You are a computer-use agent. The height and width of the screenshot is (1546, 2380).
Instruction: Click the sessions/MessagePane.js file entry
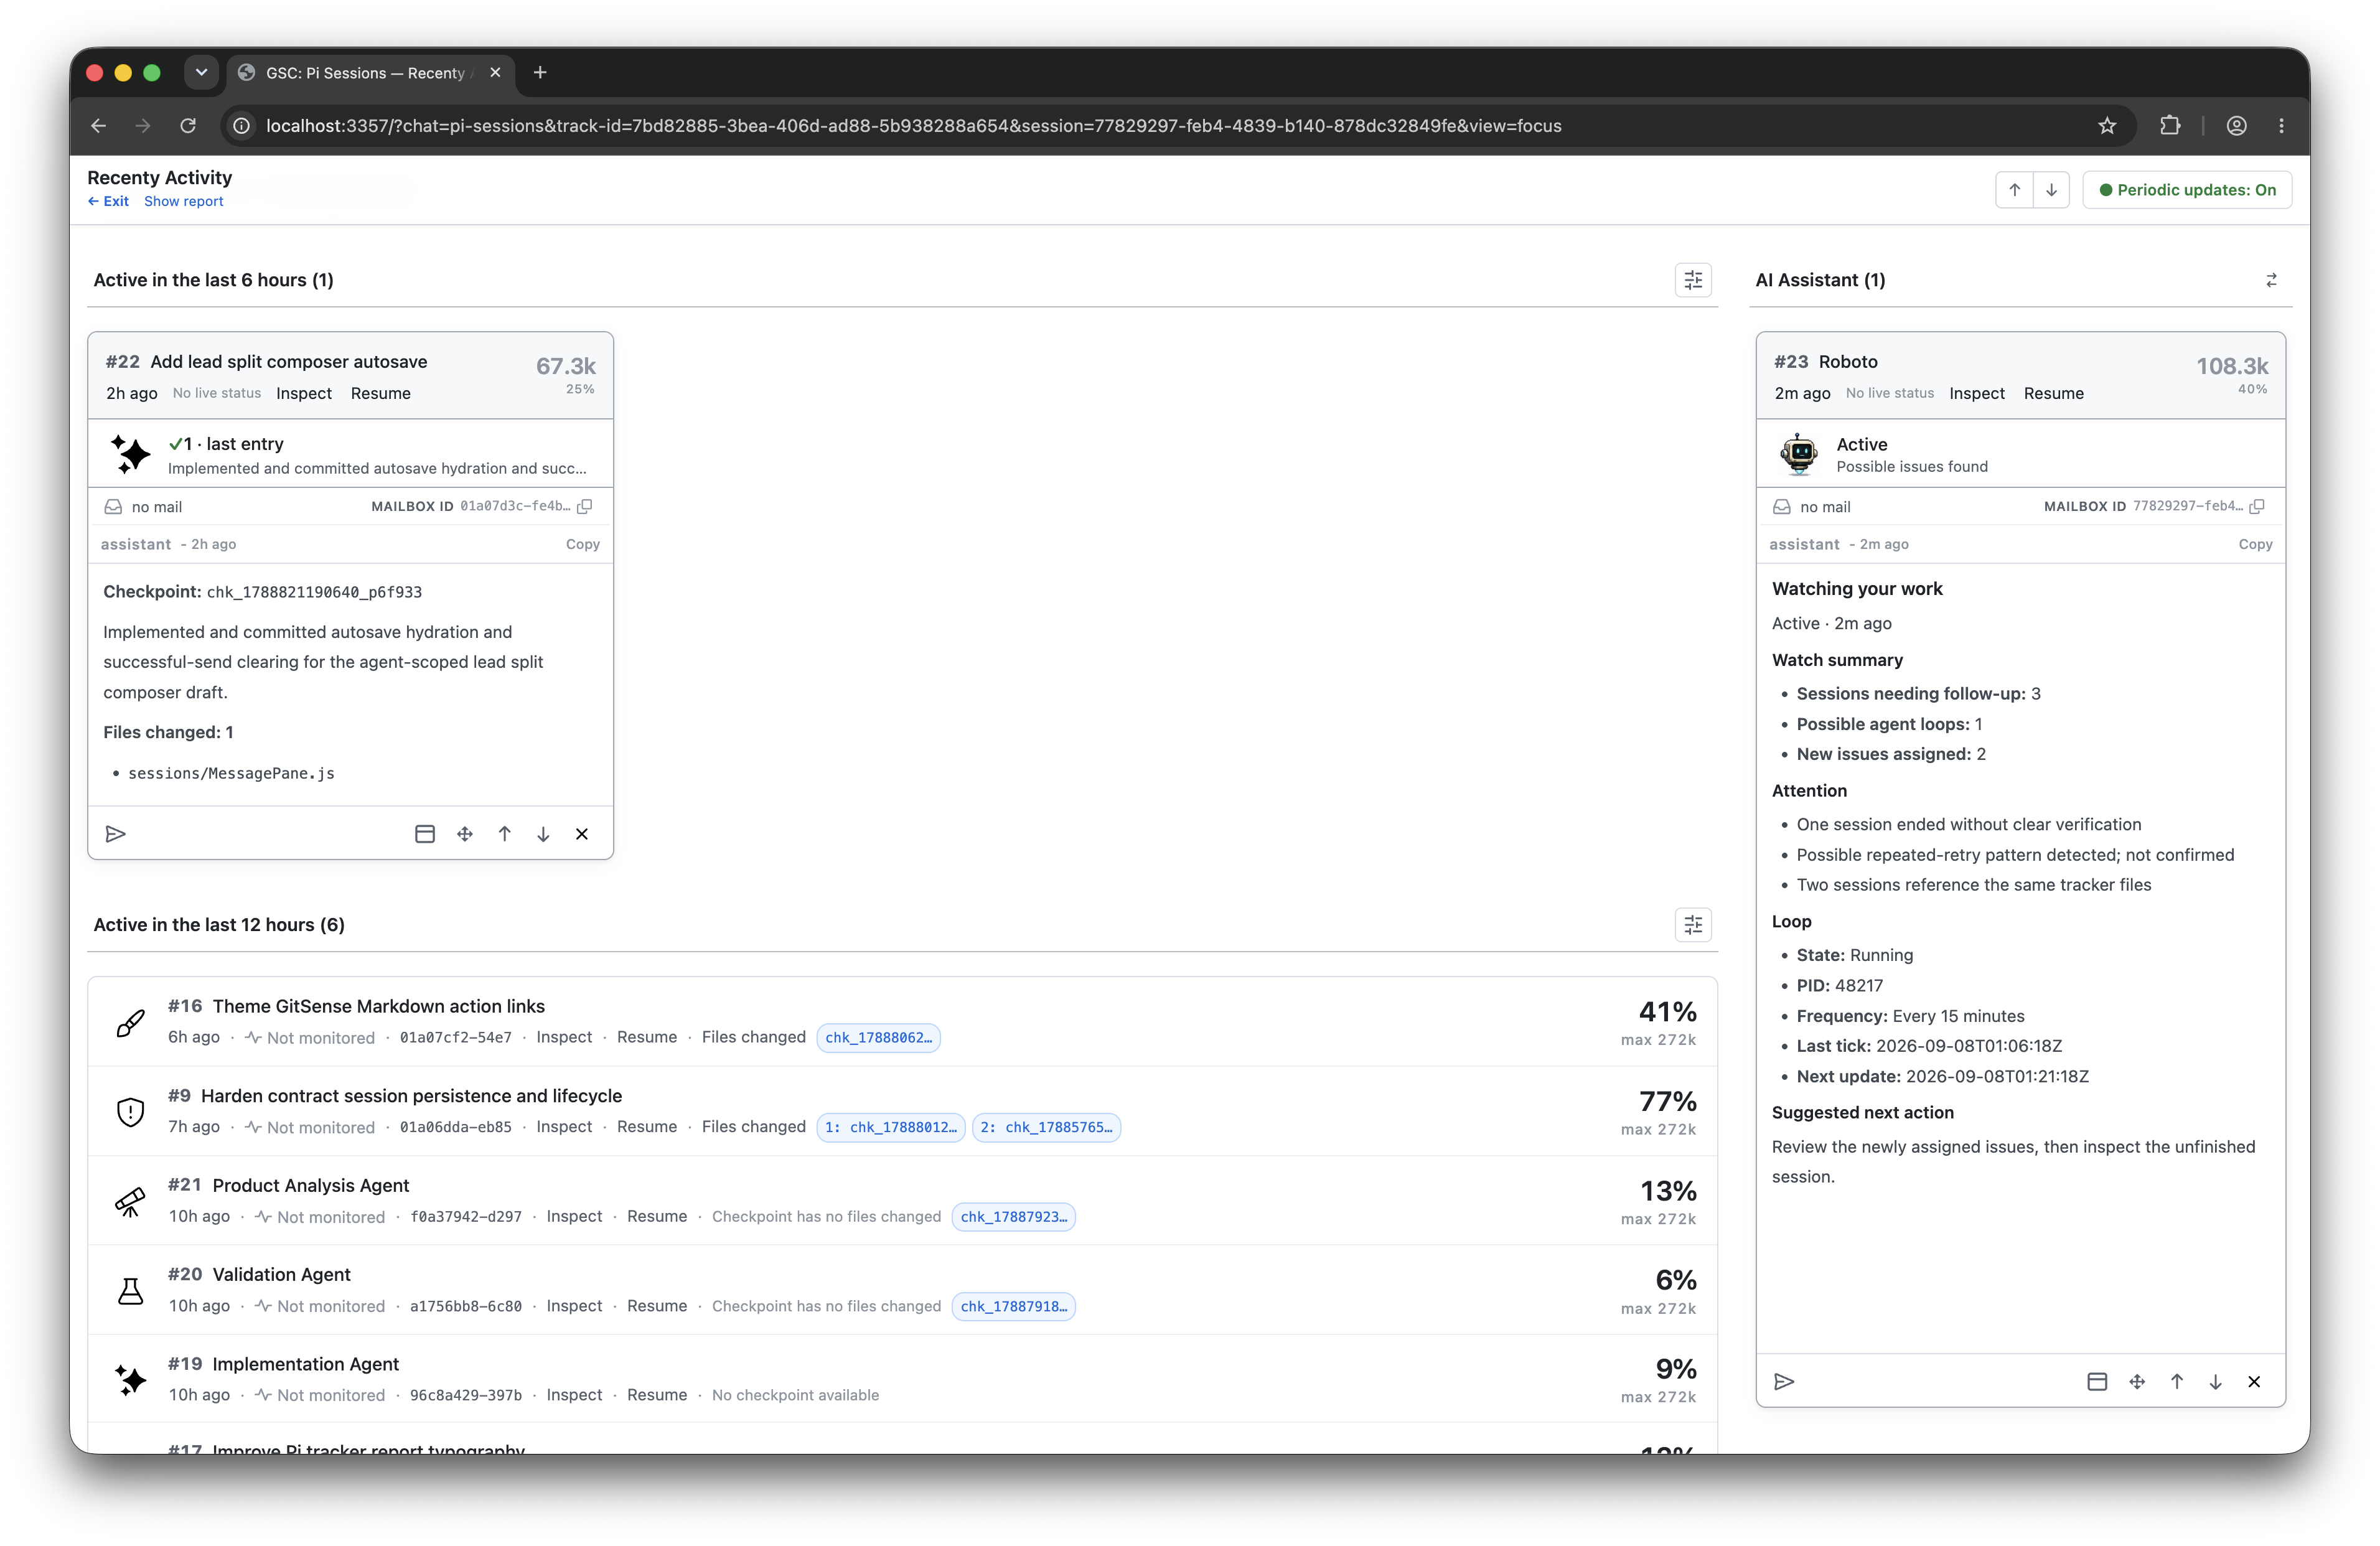pos(231,773)
